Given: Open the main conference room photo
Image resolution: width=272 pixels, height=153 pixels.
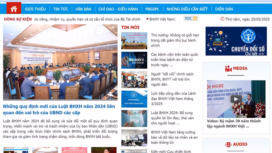Looking at the screenshot, I should point(60,63).
